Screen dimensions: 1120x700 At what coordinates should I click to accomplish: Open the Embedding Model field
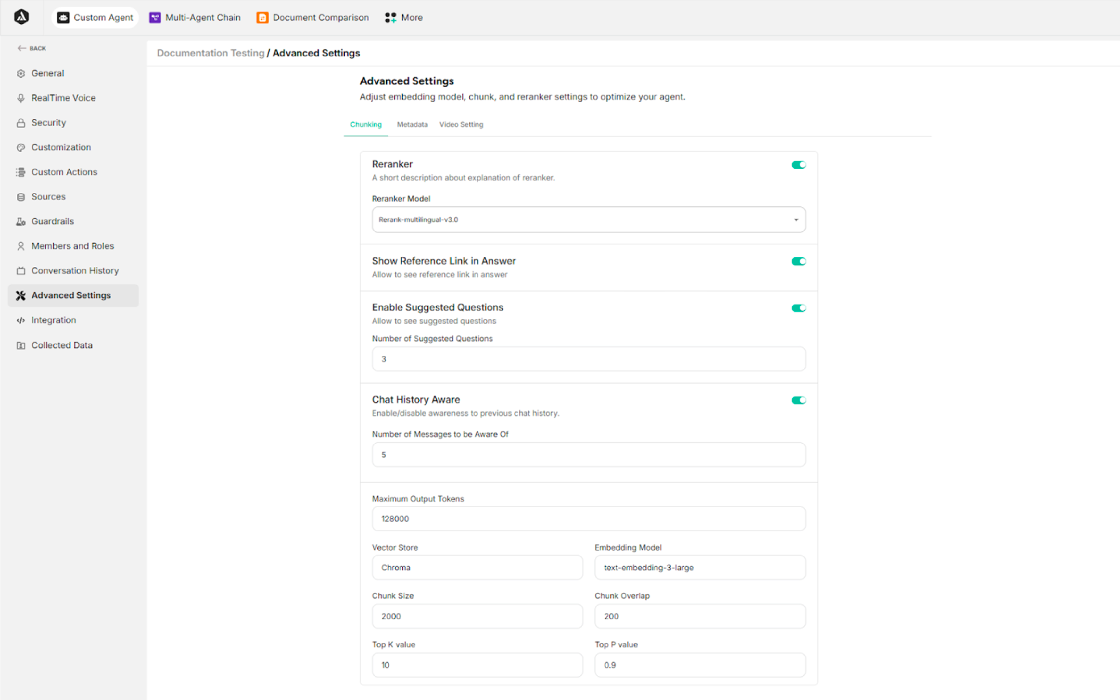click(x=699, y=567)
